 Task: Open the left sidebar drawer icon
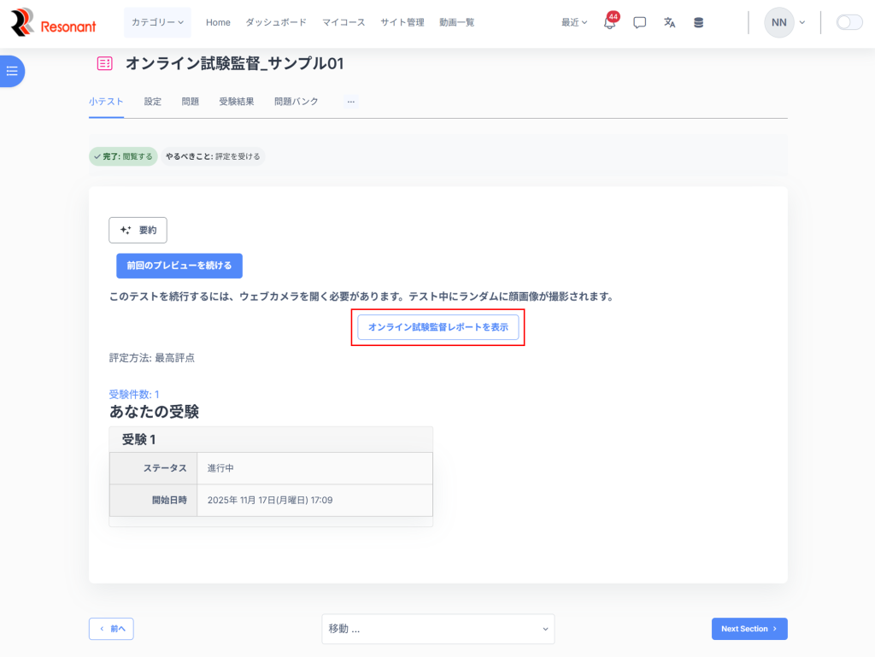(x=12, y=71)
